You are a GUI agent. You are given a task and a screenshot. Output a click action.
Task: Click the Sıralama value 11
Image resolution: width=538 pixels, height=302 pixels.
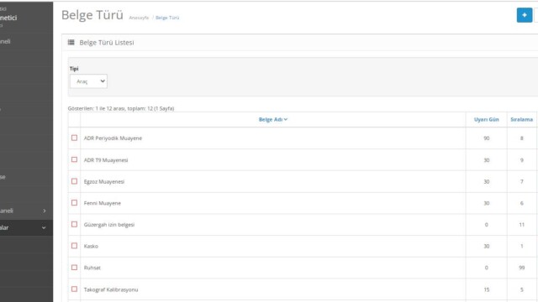pos(521,225)
